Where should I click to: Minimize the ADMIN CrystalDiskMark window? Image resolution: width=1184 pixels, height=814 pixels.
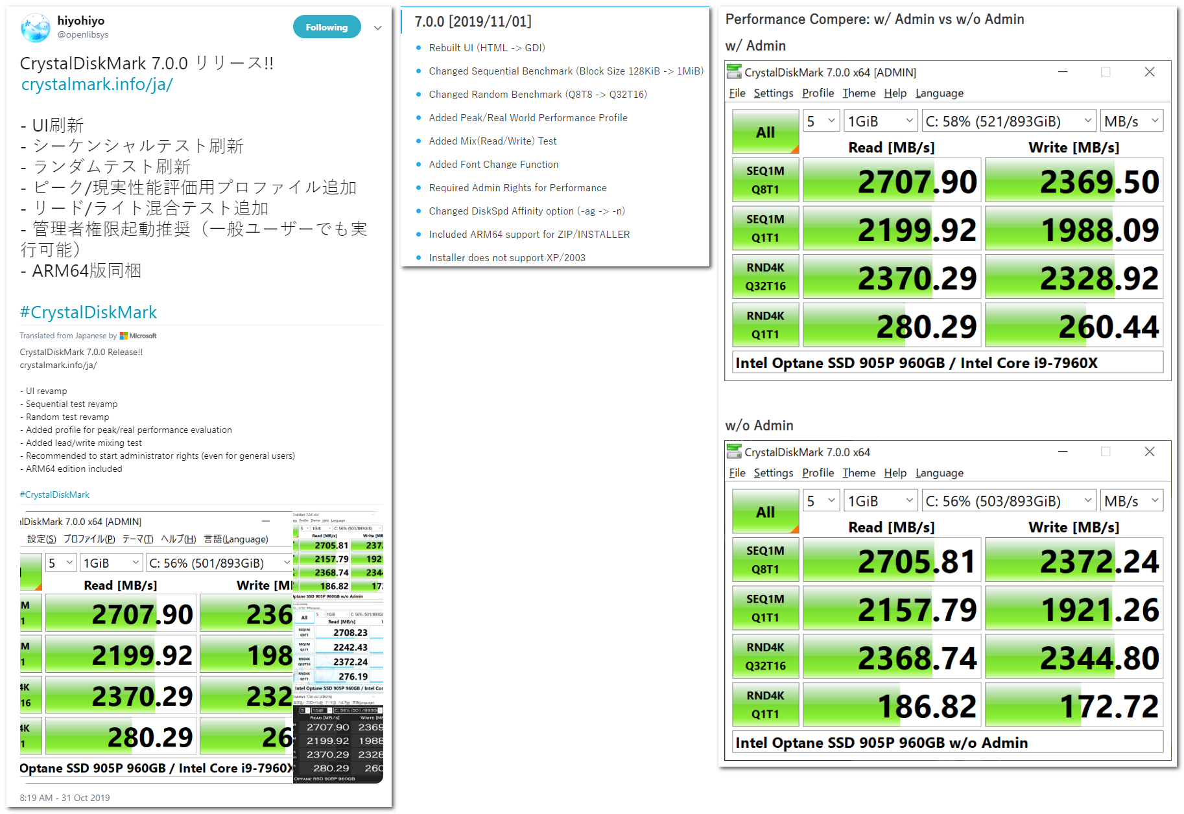point(1063,72)
